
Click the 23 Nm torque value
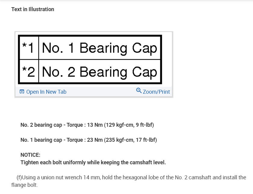pyautogui.click(x=94, y=140)
